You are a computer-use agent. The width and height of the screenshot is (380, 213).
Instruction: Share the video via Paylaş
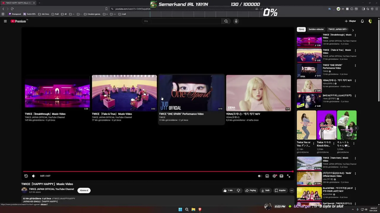[251, 191]
